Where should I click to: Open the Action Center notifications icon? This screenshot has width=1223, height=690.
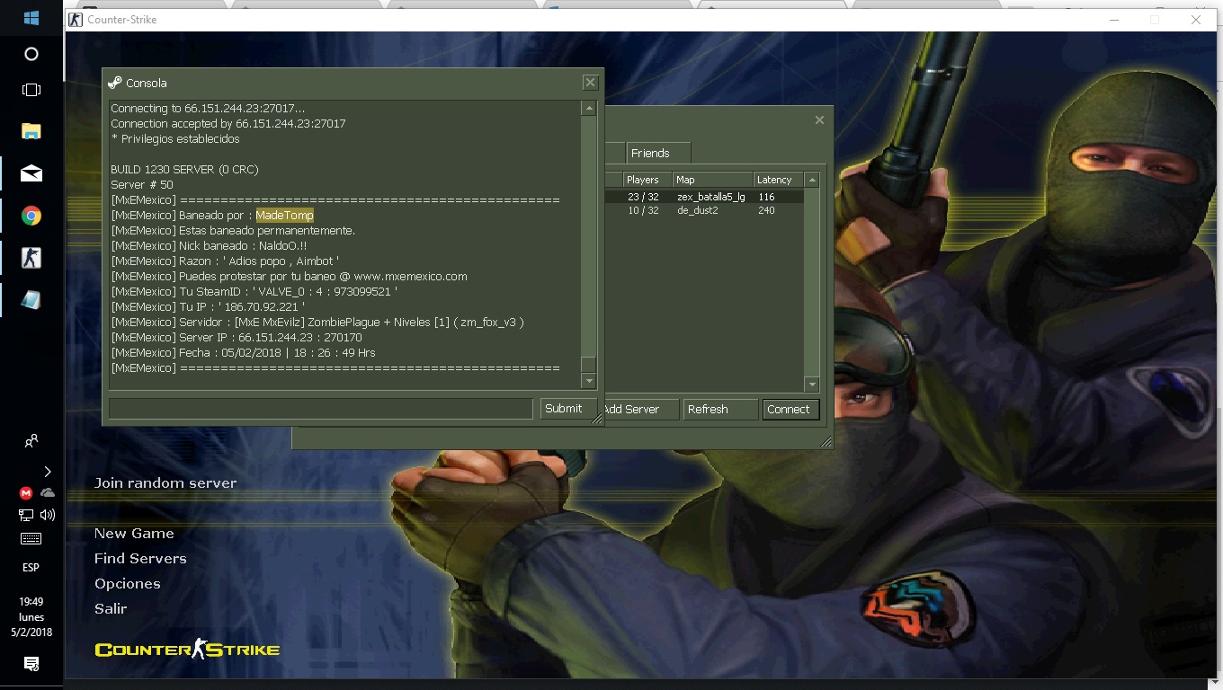pos(31,664)
